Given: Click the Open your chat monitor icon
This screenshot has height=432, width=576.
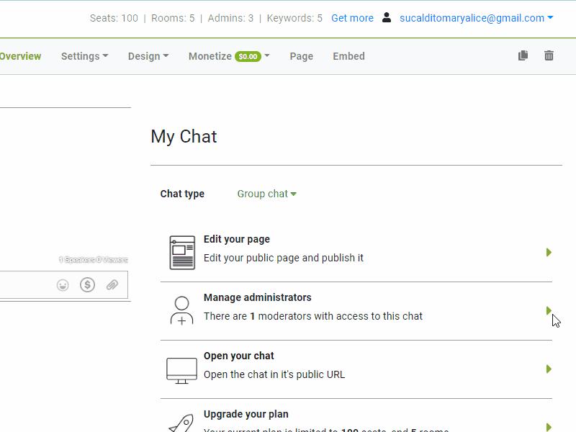Looking at the screenshot, I should click(181, 367).
